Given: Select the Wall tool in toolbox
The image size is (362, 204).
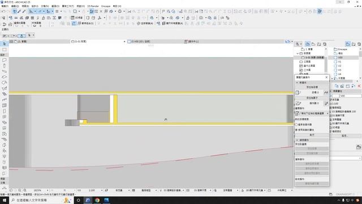Looking at the screenshot, I should click(x=5, y=60).
